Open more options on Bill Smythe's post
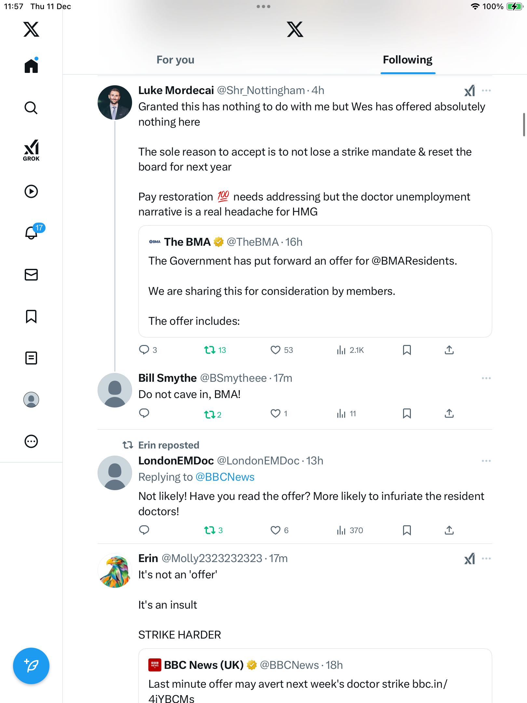This screenshot has height=703, width=527. (x=486, y=378)
